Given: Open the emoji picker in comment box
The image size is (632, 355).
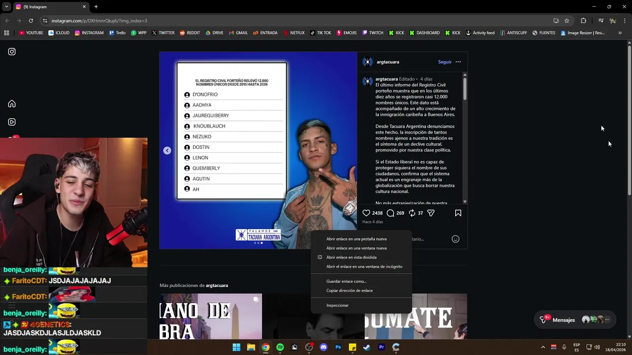Looking at the screenshot, I should [x=456, y=239].
